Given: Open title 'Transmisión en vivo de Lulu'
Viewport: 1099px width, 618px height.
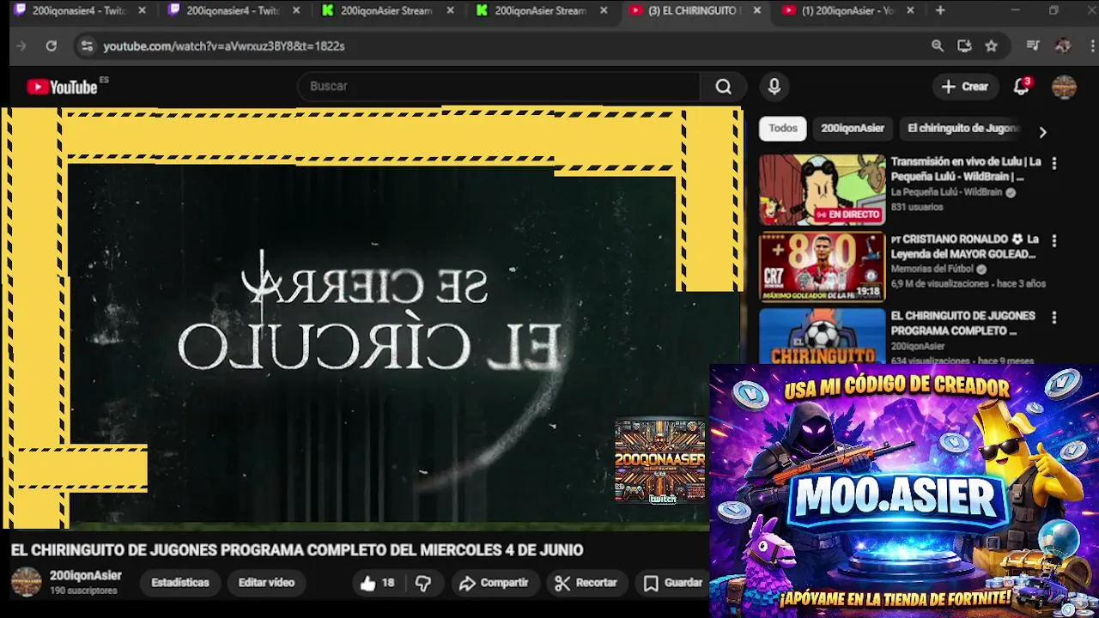Looking at the screenshot, I should click(x=965, y=169).
